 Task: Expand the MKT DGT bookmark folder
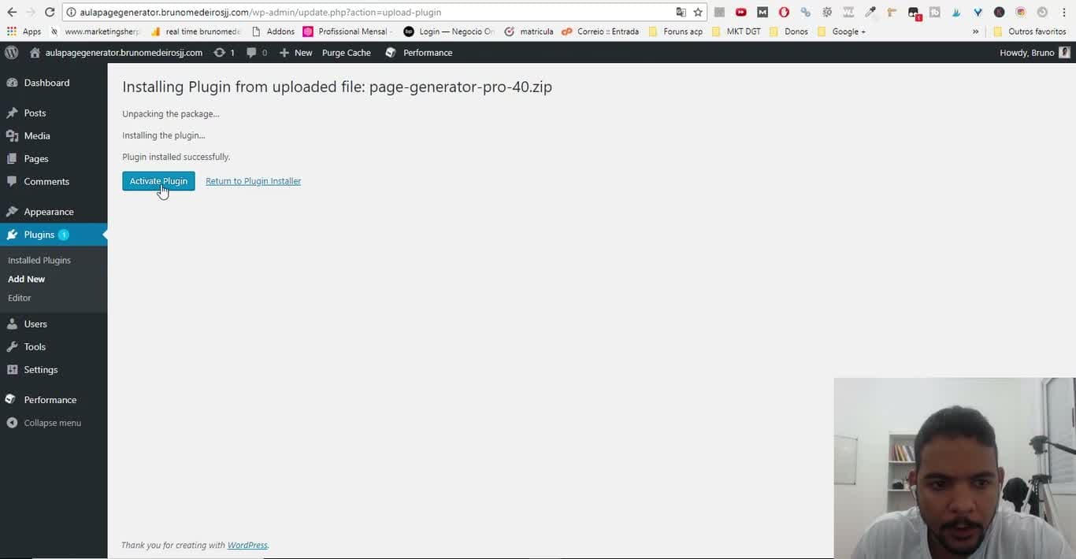point(736,31)
